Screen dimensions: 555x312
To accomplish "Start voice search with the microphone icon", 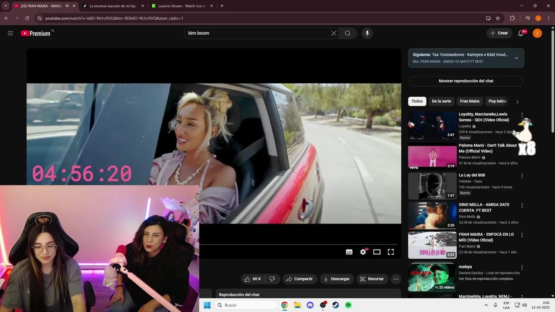I will point(367,33).
